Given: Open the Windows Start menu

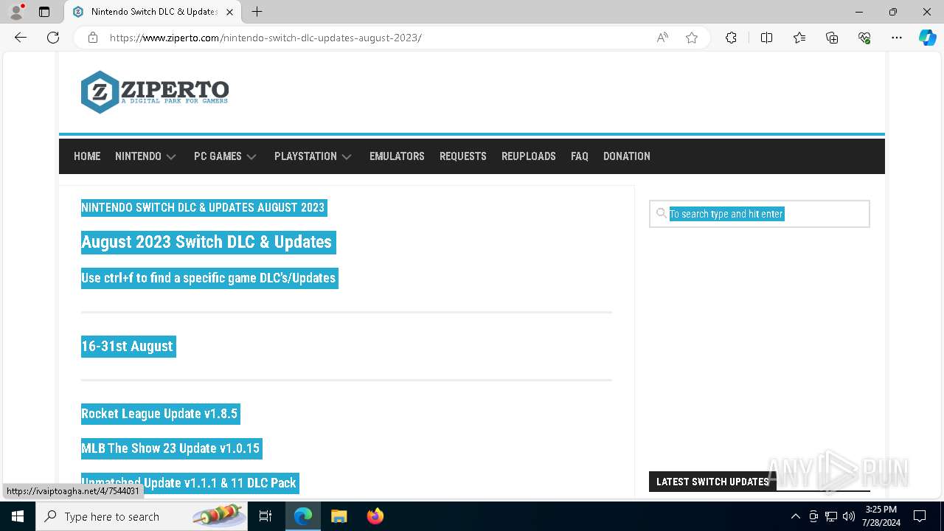Looking at the screenshot, I should tap(18, 516).
